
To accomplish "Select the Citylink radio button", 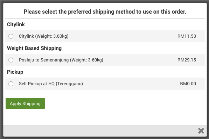I will point(11,36).
